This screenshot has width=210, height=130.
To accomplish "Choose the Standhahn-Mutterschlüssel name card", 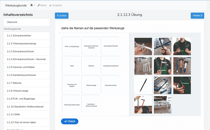I will point(90,105).
